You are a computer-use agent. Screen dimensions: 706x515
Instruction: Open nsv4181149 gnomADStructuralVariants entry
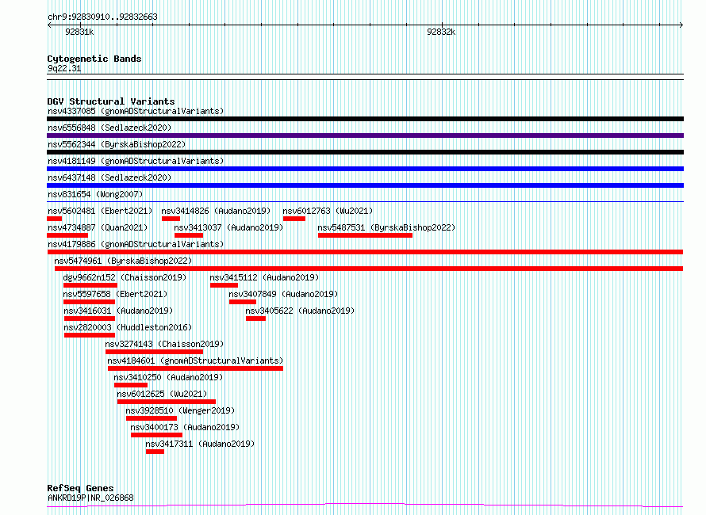click(136, 161)
